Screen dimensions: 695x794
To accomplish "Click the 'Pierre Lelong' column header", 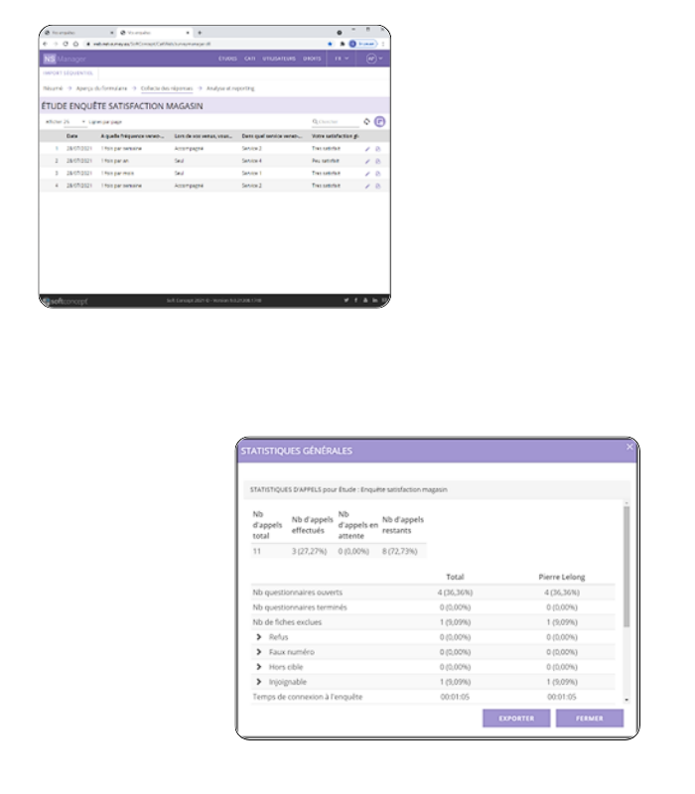I will click(x=562, y=577).
